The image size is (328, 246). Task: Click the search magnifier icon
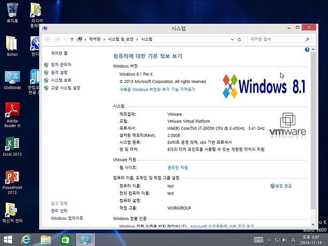tap(307, 39)
